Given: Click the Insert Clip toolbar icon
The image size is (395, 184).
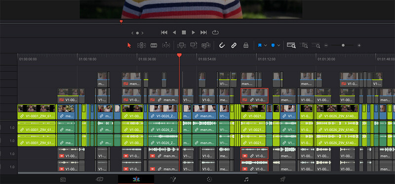Looking at the screenshot, I should click(181, 45).
